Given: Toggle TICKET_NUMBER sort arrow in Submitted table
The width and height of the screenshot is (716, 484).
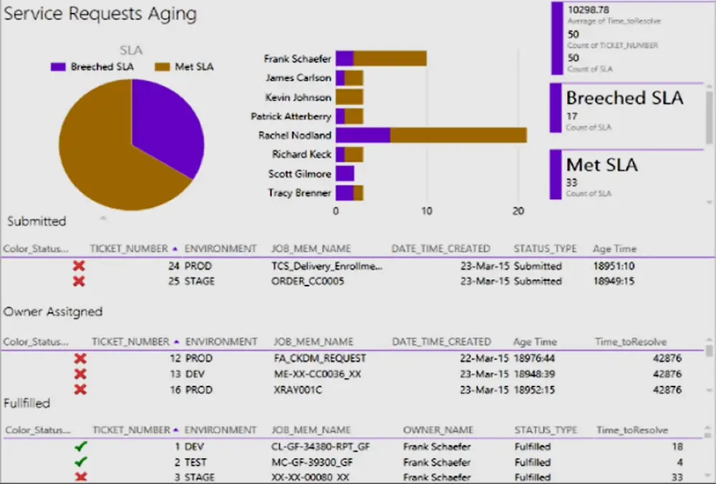Looking at the screenshot, I should [x=176, y=248].
